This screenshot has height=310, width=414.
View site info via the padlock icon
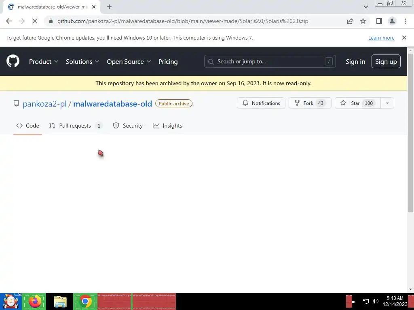tap(51, 21)
